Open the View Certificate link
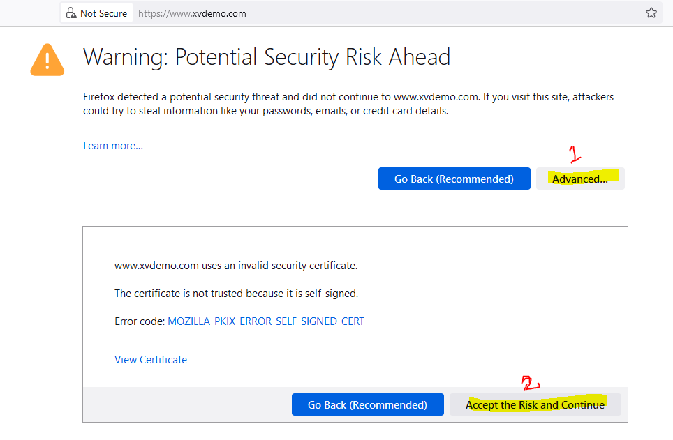The width and height of the screenshot is (673, 440). point(151,359)
